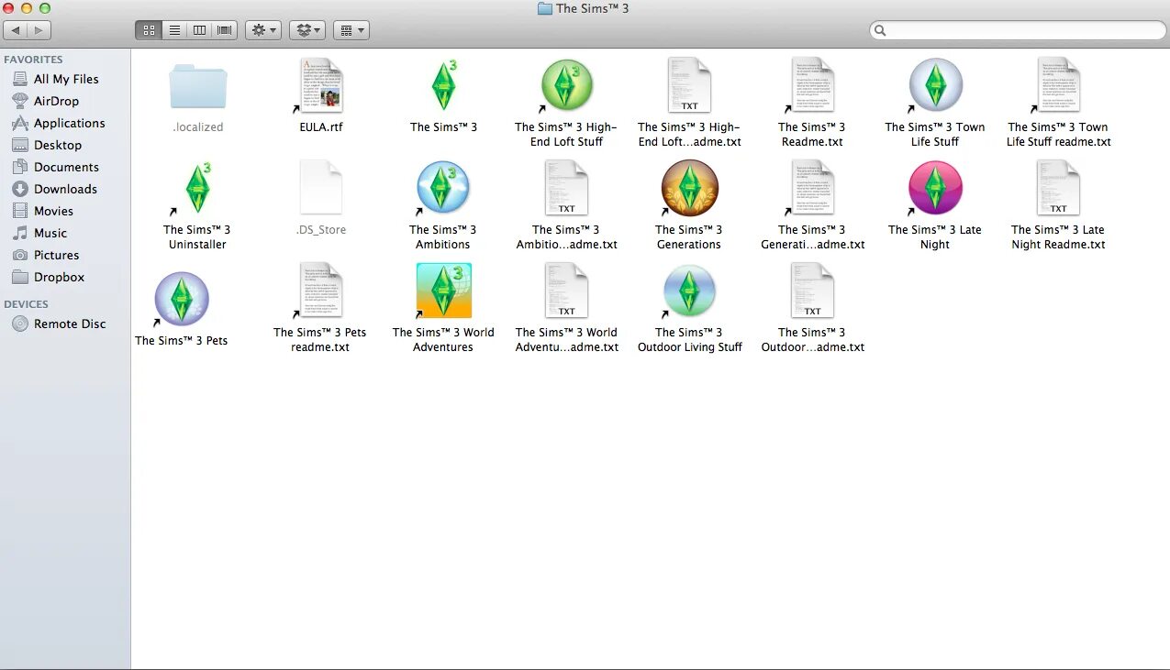Screen dimensions: 1170x670
Task: Select the Ambitions readme TXT file icon
Action: pyautogui.click(x=566, y=188)
